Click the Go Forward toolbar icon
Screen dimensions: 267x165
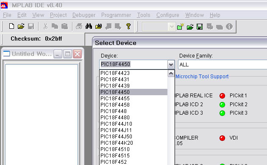[118, 26]
